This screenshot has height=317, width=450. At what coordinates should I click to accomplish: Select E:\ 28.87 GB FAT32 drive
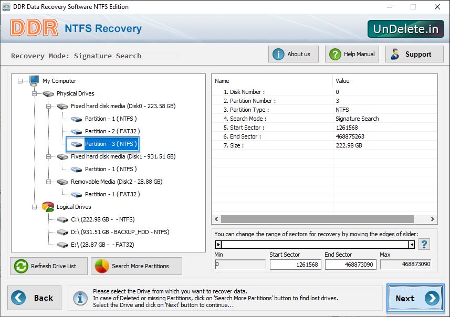(102, 245)
